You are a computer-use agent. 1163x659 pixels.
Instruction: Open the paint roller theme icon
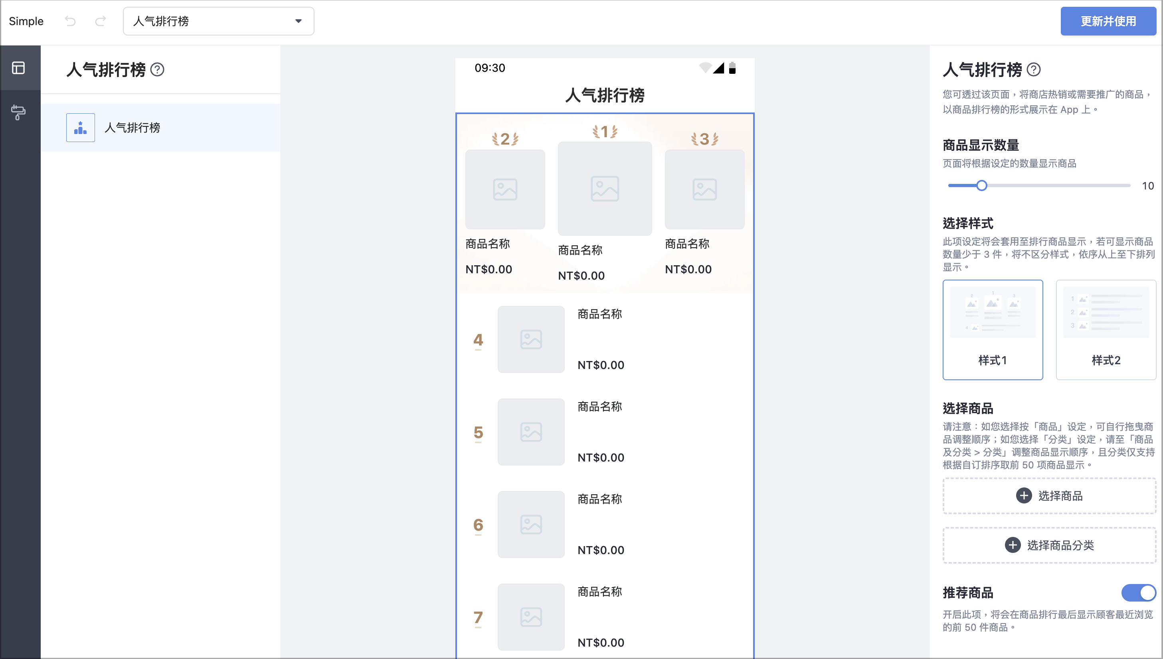(19, 112)
